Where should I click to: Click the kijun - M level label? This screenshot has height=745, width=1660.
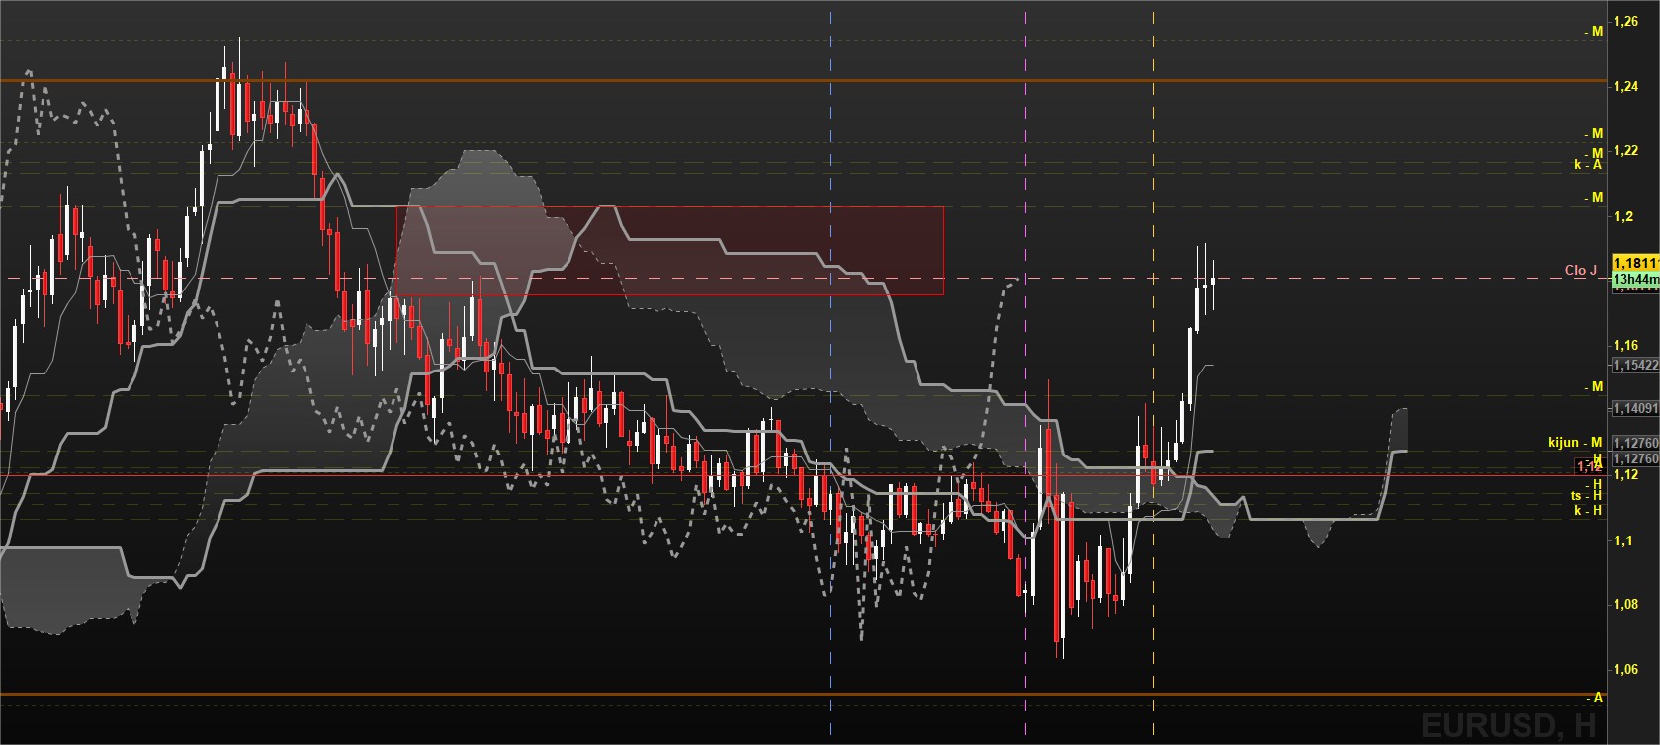(1575, 443)
